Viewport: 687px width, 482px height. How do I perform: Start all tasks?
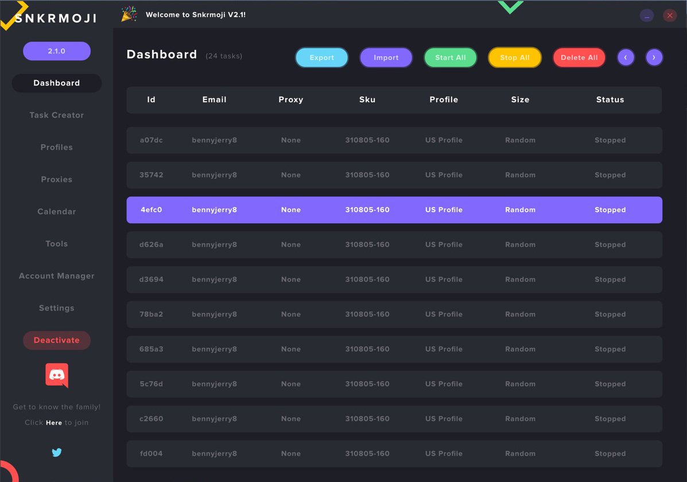point(451,57)
